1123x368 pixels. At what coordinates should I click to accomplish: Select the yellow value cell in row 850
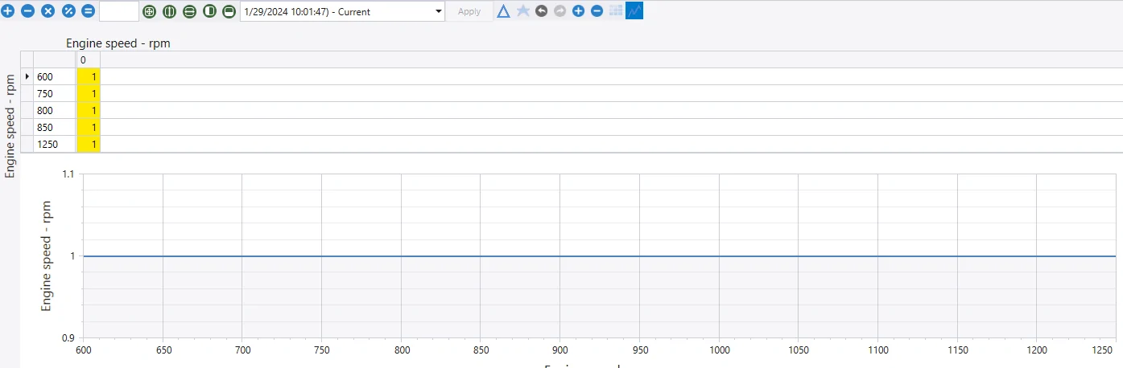[x=89, y=127]
